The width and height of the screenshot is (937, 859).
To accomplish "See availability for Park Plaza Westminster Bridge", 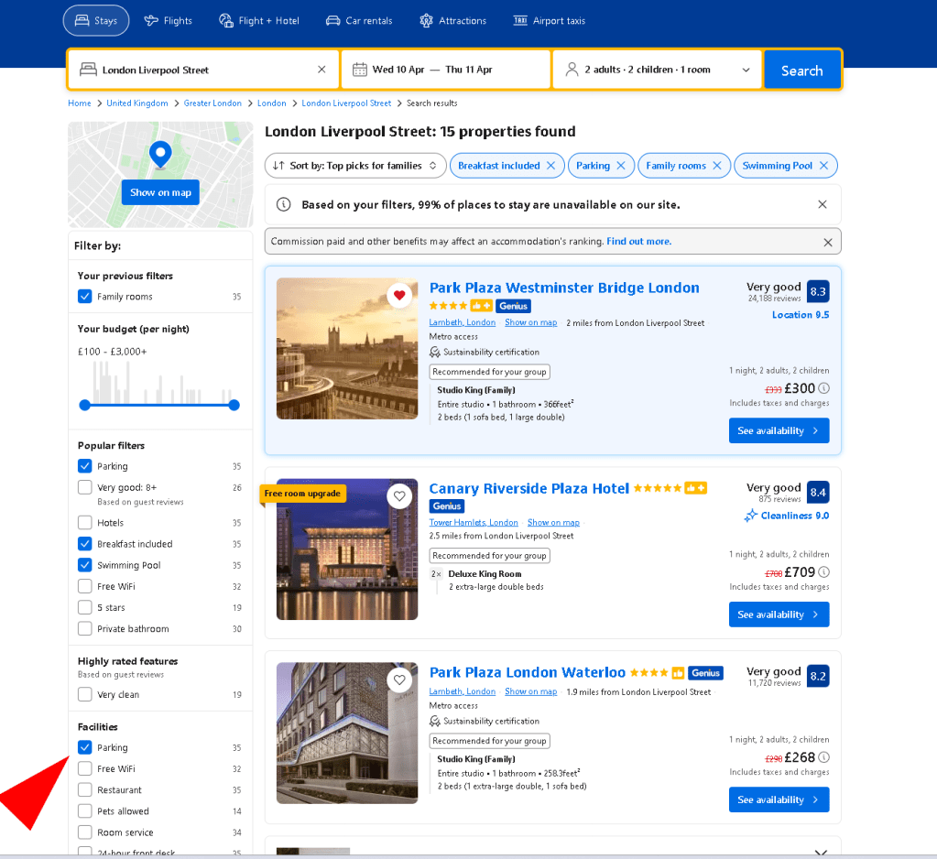I will (779, 430).
